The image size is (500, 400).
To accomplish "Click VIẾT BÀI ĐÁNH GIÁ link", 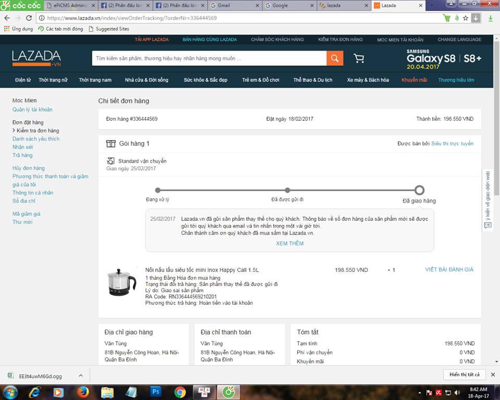I will pos(449,270).
